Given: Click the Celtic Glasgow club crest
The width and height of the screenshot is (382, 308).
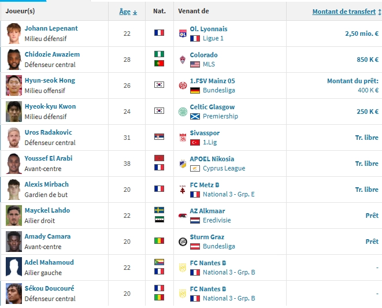Looking at the screenshot, I should (183, 112).
